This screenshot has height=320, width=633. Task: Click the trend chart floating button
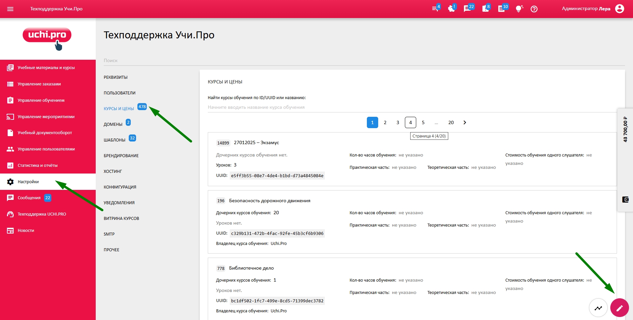click(598, 308)
